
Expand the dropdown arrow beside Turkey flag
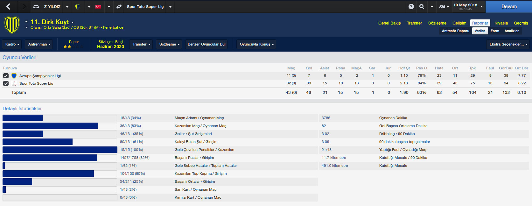pos(109,7)
